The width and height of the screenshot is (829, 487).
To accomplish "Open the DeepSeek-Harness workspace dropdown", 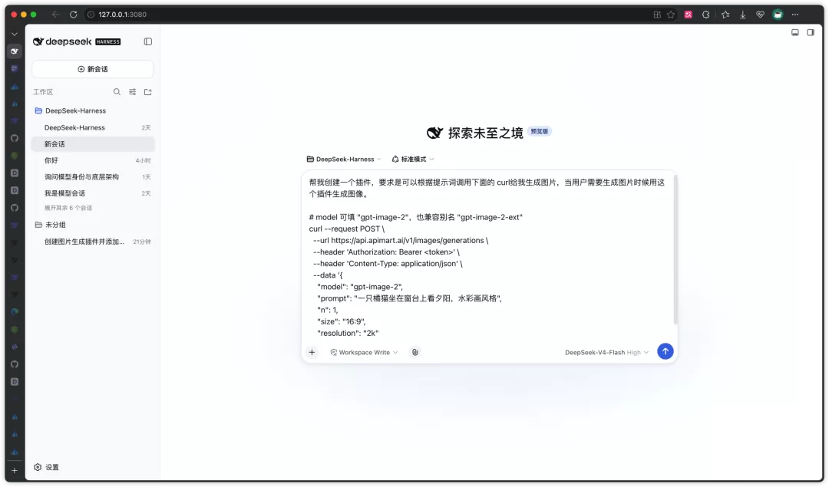I will [344, 159].
